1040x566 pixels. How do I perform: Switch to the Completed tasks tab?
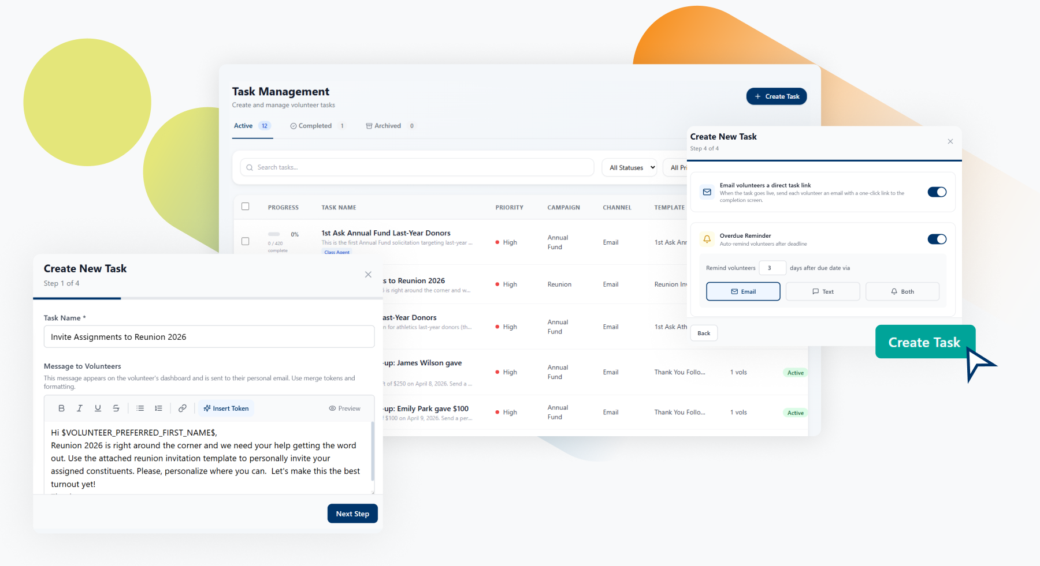pos(318,126)
